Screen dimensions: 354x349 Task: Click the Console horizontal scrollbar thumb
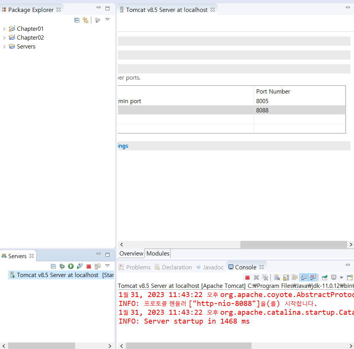tap(188, 346)
